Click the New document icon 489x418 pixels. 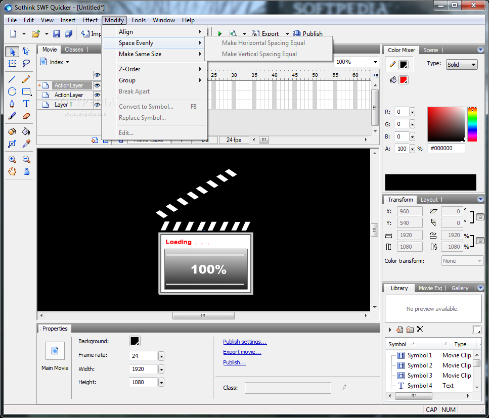[x=13, y=33]
